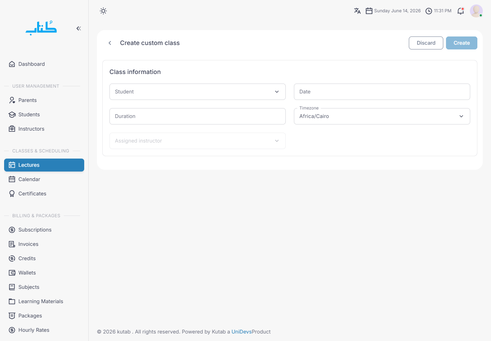Click the Parents person icon
This screenshot has width=491, height=341.
12,100
